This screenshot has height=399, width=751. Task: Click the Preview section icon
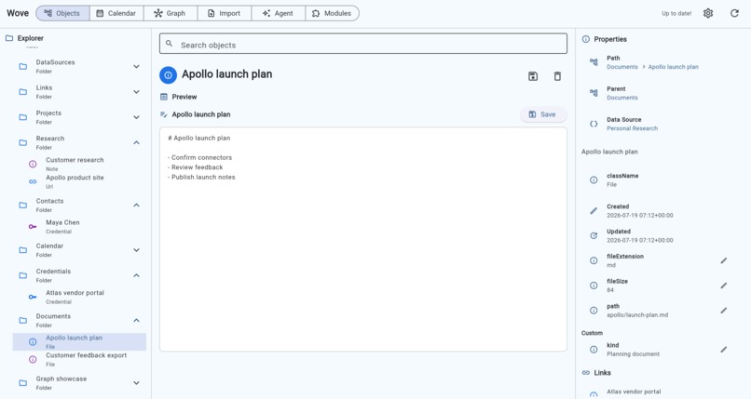(x=164, y=97)
